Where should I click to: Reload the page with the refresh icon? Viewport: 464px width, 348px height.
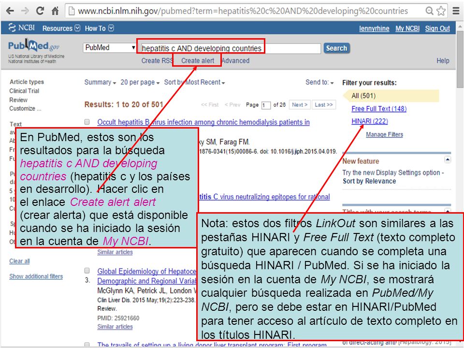coord(40,11)
